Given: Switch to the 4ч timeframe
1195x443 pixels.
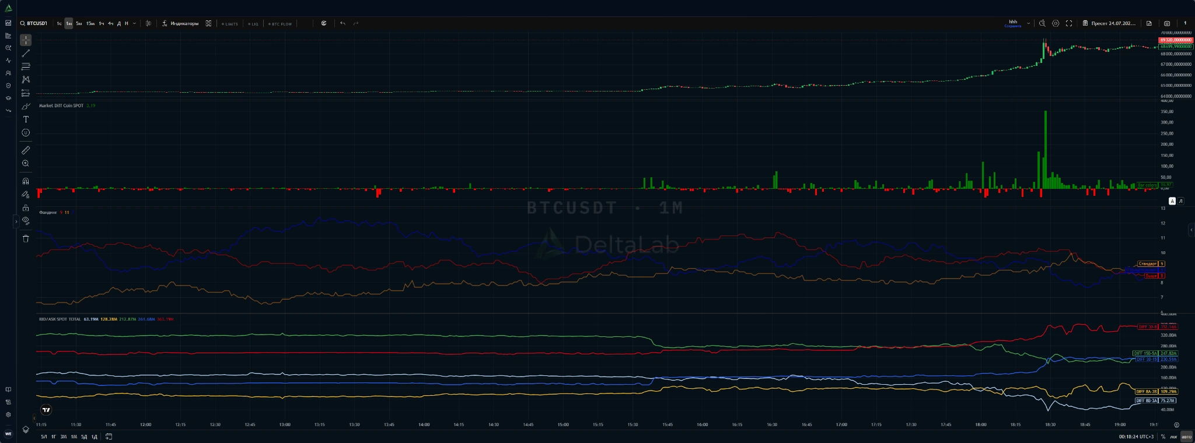Looking at the screenshot, I should click(110, 23).
